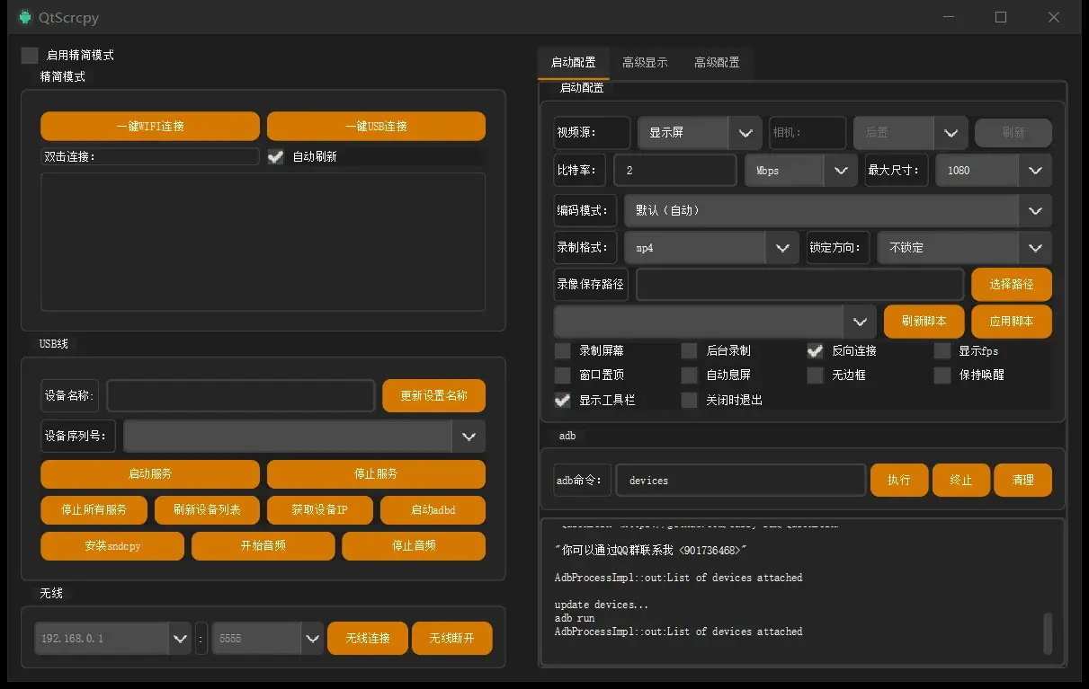
Task: Click the 'adb run' log line
Action: pyautogui.click(x=575, y=618)
